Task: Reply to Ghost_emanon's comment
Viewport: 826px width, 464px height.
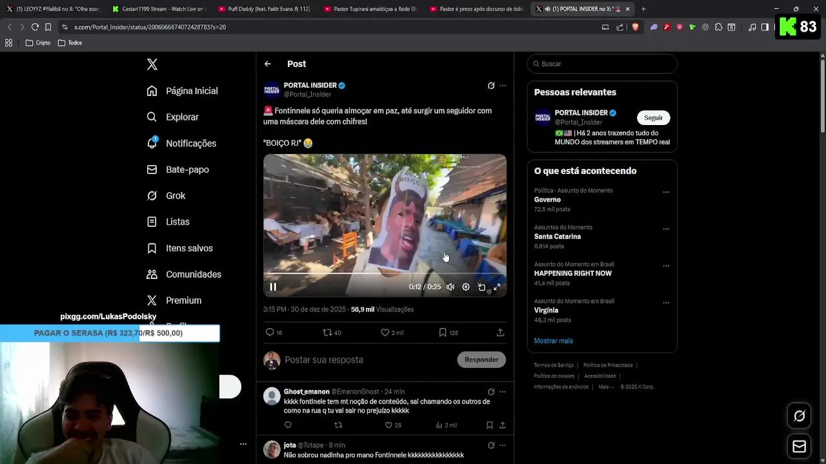Action: coord(288,425)
